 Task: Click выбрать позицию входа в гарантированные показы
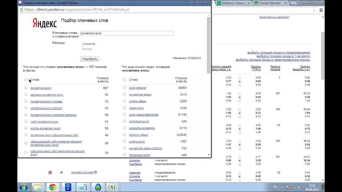(273, 60)
